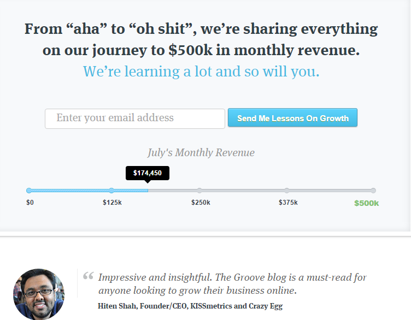Click the $125k label under the bar
Viewport: 411px width, 320px height.
tap(112, 203)
